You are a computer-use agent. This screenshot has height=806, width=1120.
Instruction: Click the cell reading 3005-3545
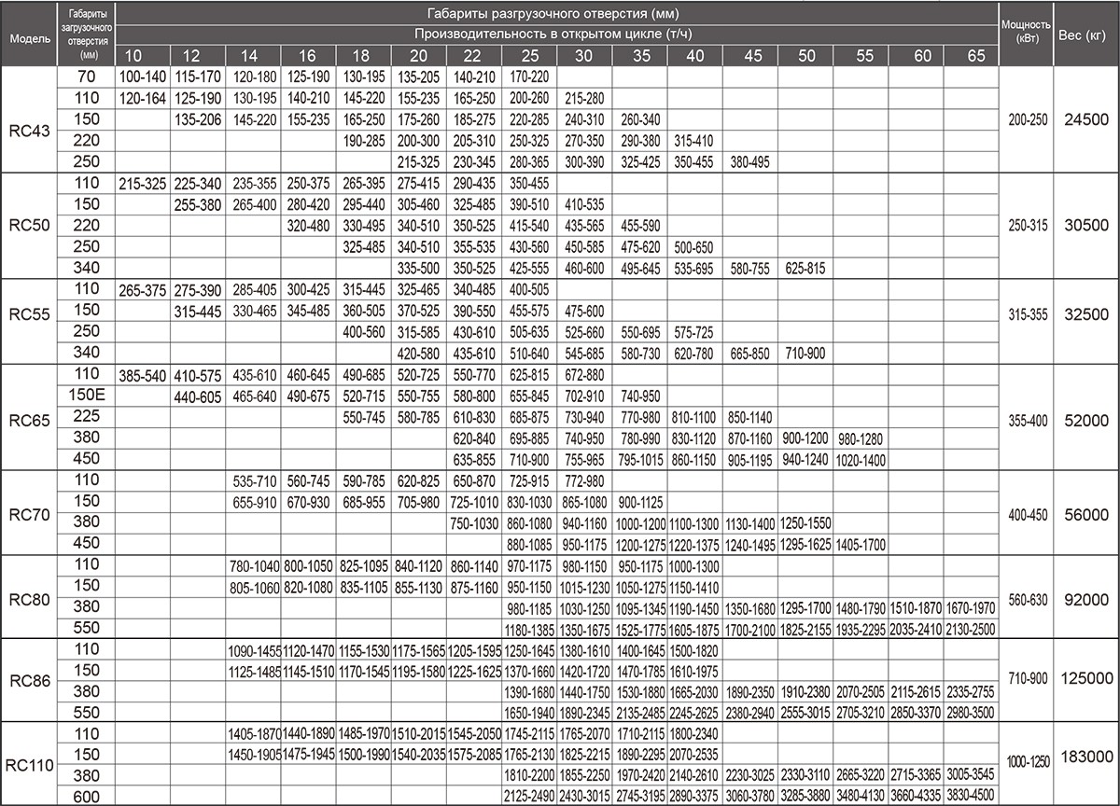(x=970, y=775)
